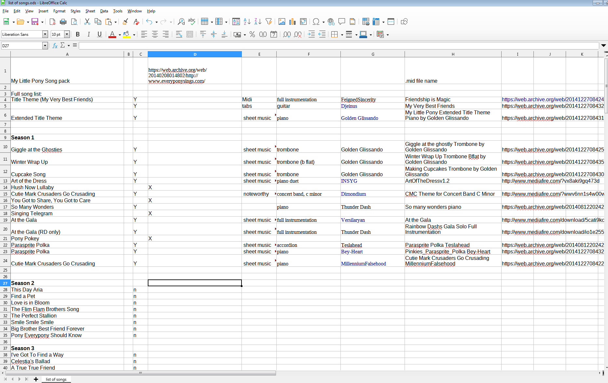This screenshot has height=383, width=608.
Task: Open the File menu
Action: pyautogui.click(x=6, y=11)
